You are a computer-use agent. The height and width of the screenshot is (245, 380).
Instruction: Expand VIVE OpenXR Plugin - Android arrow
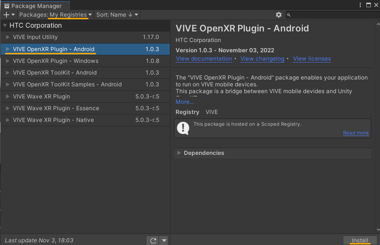(8, 49)
